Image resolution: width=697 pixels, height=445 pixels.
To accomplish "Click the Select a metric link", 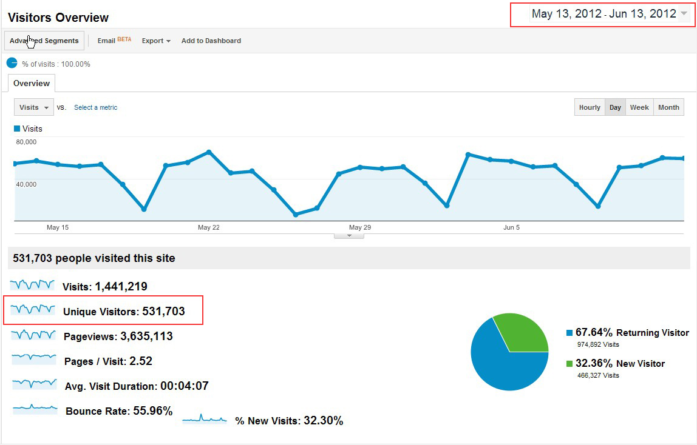I will tap(95, 107).
